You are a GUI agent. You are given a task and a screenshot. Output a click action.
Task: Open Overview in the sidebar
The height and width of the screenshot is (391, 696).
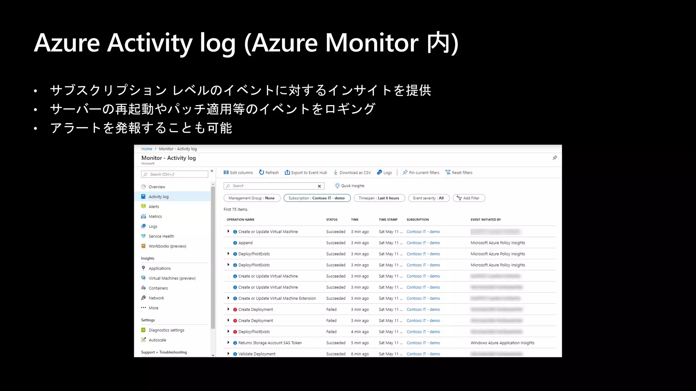pos(157,187)
